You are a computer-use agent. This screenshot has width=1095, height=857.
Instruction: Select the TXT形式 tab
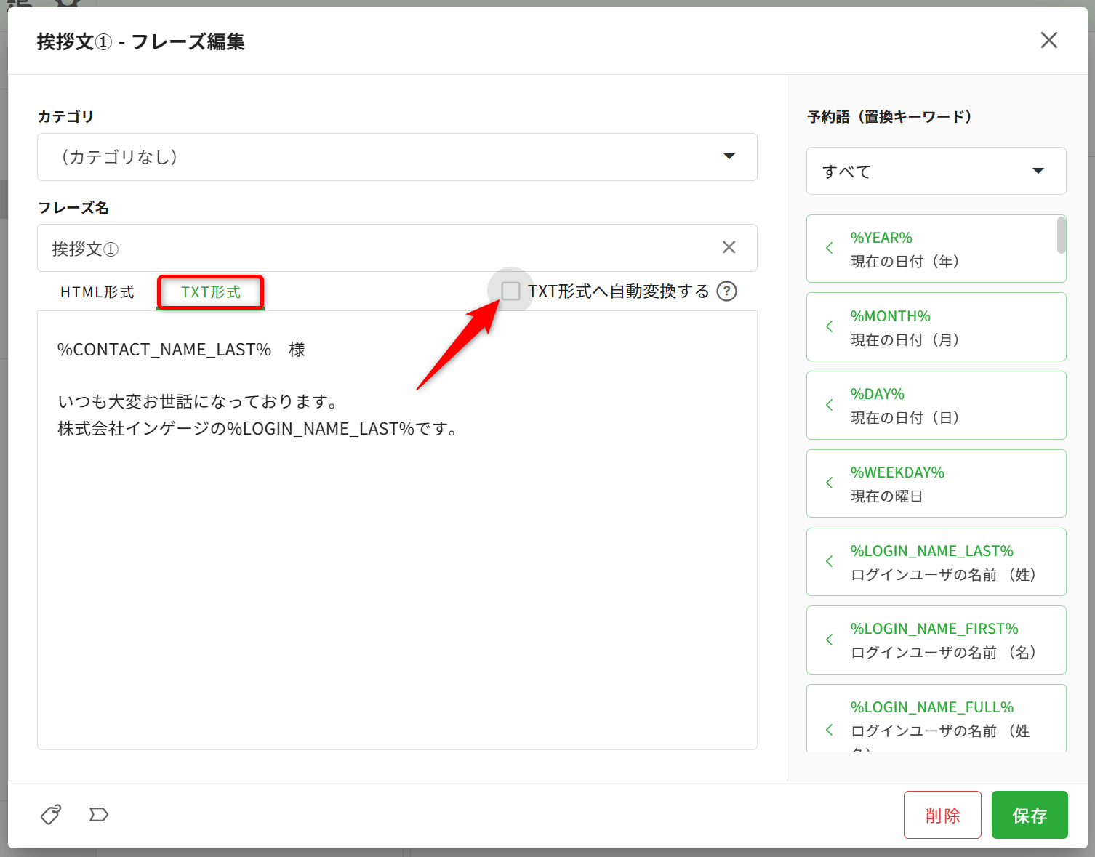pyautogui.click(x=210, y=292)
